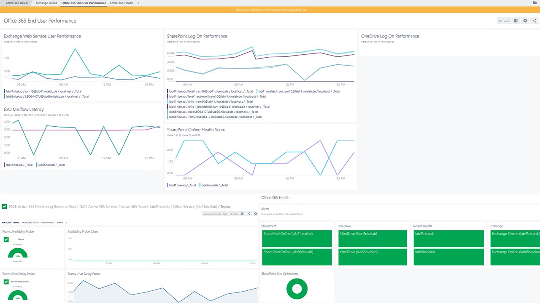
Task: Add a new dashboard tab with plus icon
Action: click(139, 3)
